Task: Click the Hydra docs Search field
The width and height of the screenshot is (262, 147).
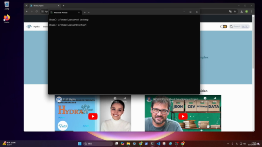Action: tap(239, 27)
